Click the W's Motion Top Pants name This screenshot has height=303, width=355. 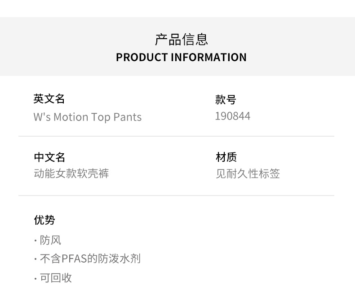(88, 117)
